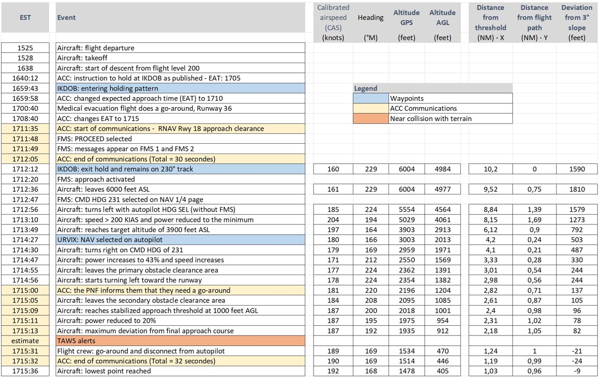599x379 pixels.
Task: Click the blue Waypoints legend swatch
Action: click(370, 98)
